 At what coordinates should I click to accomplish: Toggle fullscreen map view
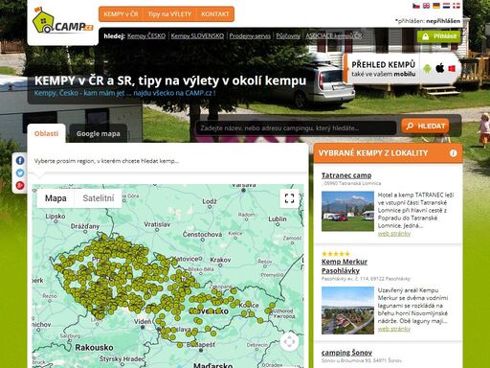tap(289, 198)
